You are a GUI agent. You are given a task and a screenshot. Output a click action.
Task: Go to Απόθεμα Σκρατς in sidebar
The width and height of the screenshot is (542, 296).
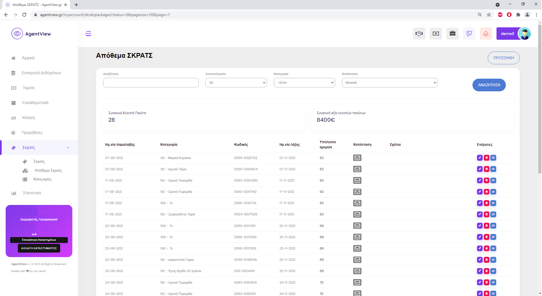48,171
